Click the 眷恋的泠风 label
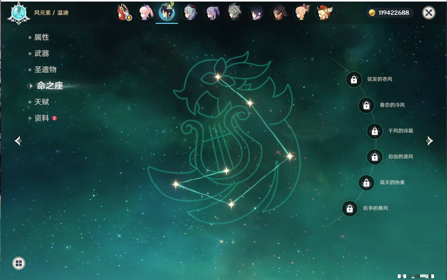This screenshot has height=280, width=447. point(392,105)
